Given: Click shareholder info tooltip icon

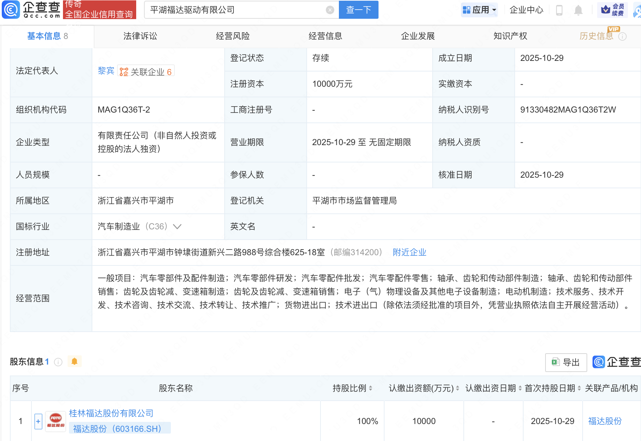Looking at the screenshot, I should coord(58,362).
